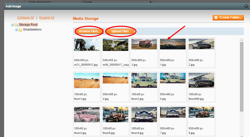Viewport: 250px width, 137px height.
Task: Click the Create Folder button
Action: click(x=228, y=18)
